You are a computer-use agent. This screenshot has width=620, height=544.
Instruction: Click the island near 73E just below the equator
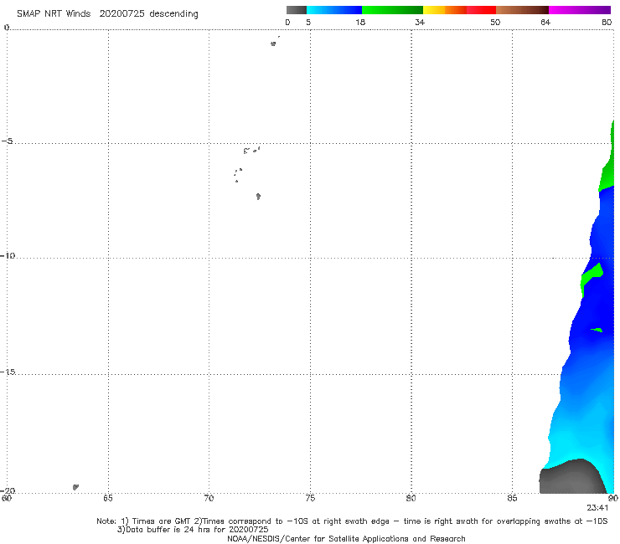click(x=273, y=44)
